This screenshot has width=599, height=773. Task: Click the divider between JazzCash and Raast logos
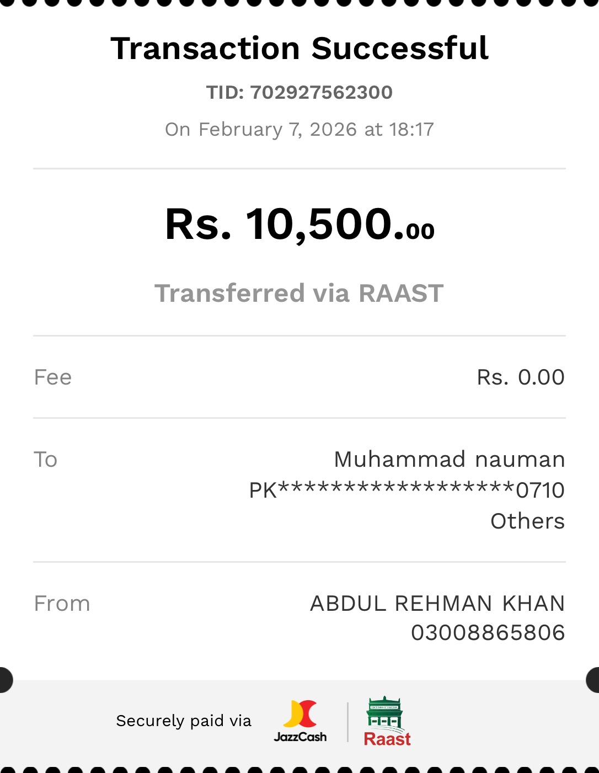click(x=347, y=722)
